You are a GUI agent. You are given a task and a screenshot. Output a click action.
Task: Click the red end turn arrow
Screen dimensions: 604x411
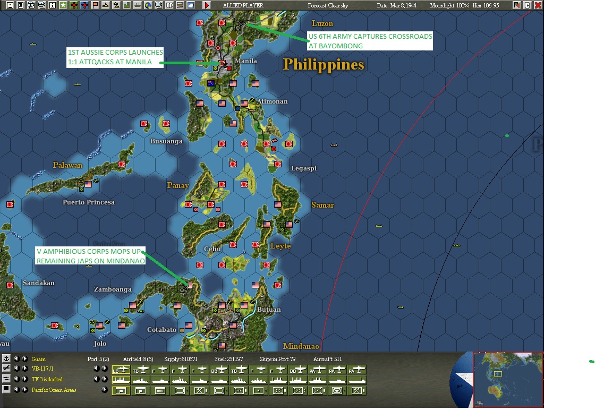pos(207,5)
